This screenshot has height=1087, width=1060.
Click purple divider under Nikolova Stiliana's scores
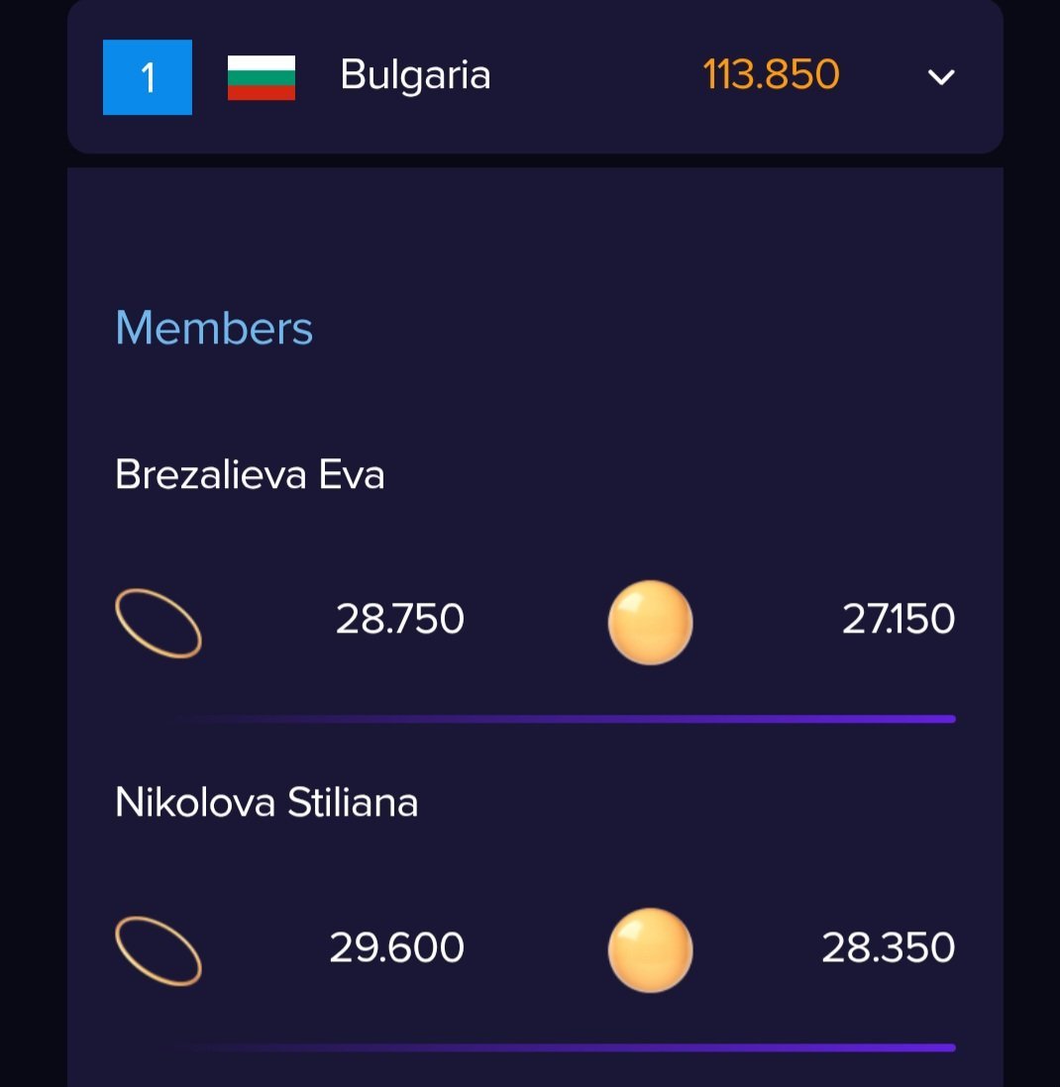click(x=565, y=1046)
